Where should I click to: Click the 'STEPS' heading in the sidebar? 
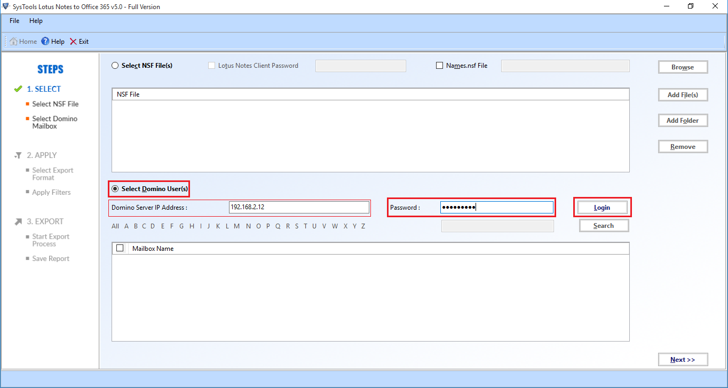[x=51, y=69]
